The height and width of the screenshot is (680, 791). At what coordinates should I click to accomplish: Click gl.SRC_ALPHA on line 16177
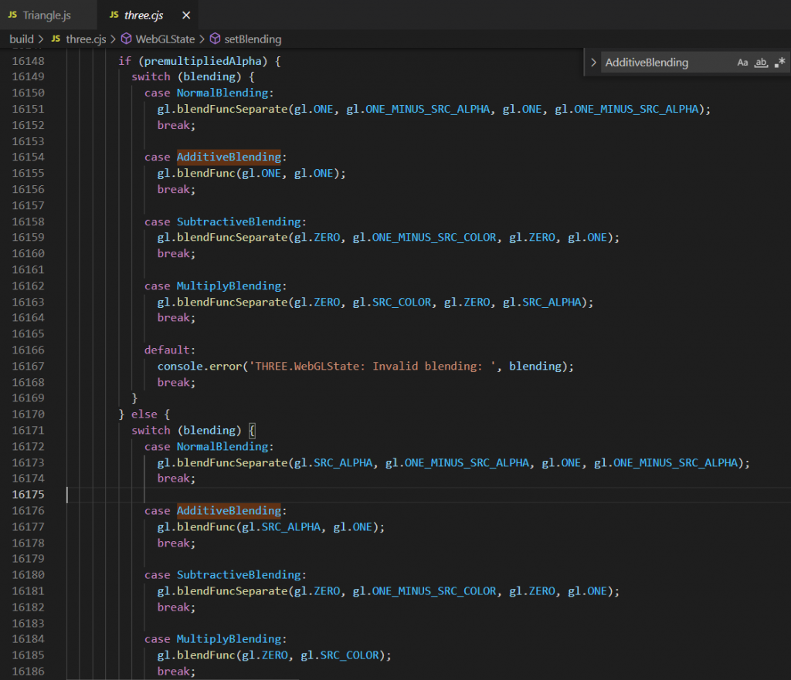[281, 527]
